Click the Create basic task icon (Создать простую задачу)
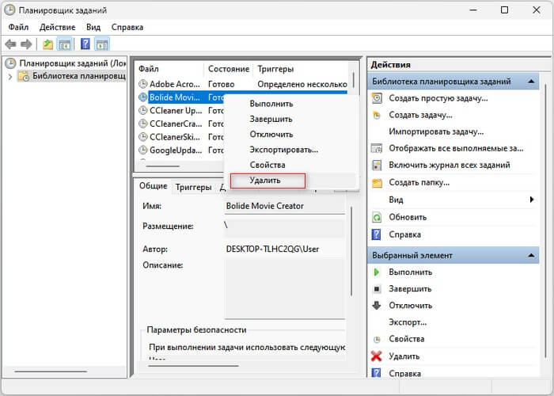Viewport: 554px width, 396px height. 377,98
